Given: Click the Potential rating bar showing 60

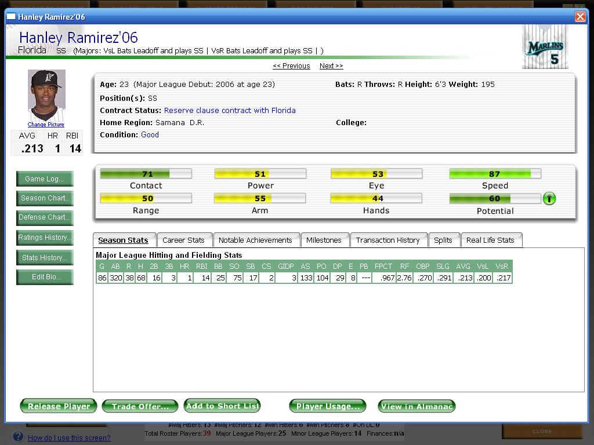Looking at the screenshot, I should click(495, 198).
